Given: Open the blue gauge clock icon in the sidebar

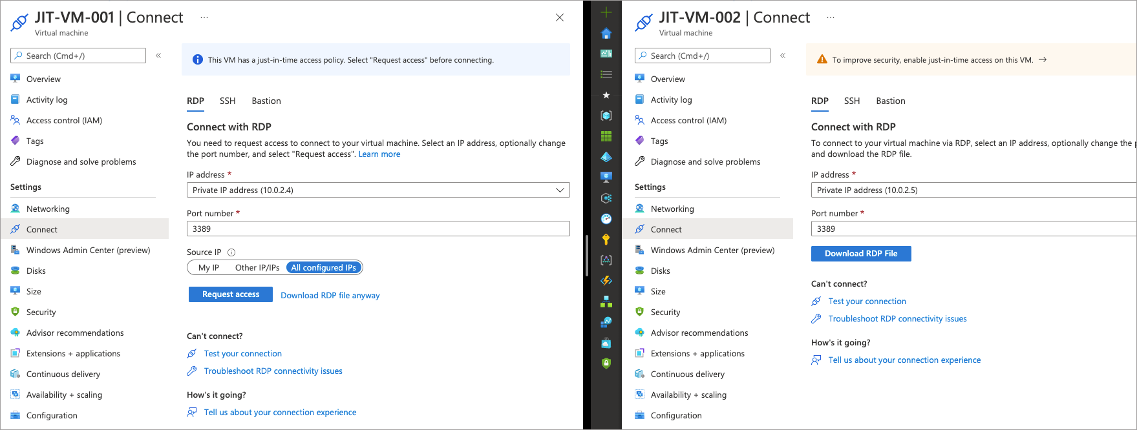Looking at the screenshot, I should point(606,219).
